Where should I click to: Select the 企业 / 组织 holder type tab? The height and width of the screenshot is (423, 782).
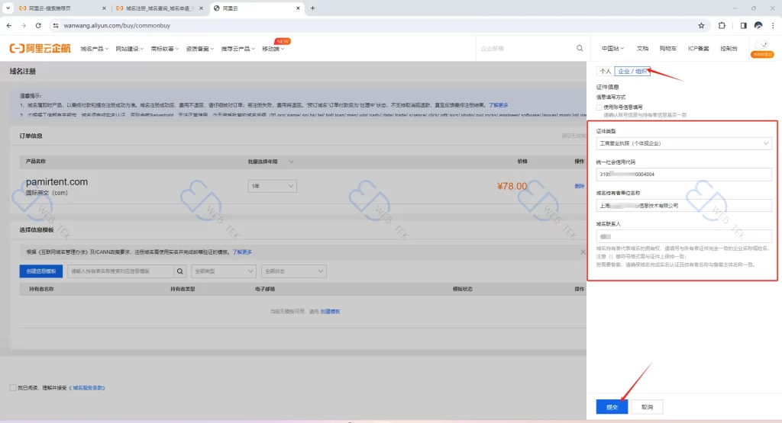(632, 71)
